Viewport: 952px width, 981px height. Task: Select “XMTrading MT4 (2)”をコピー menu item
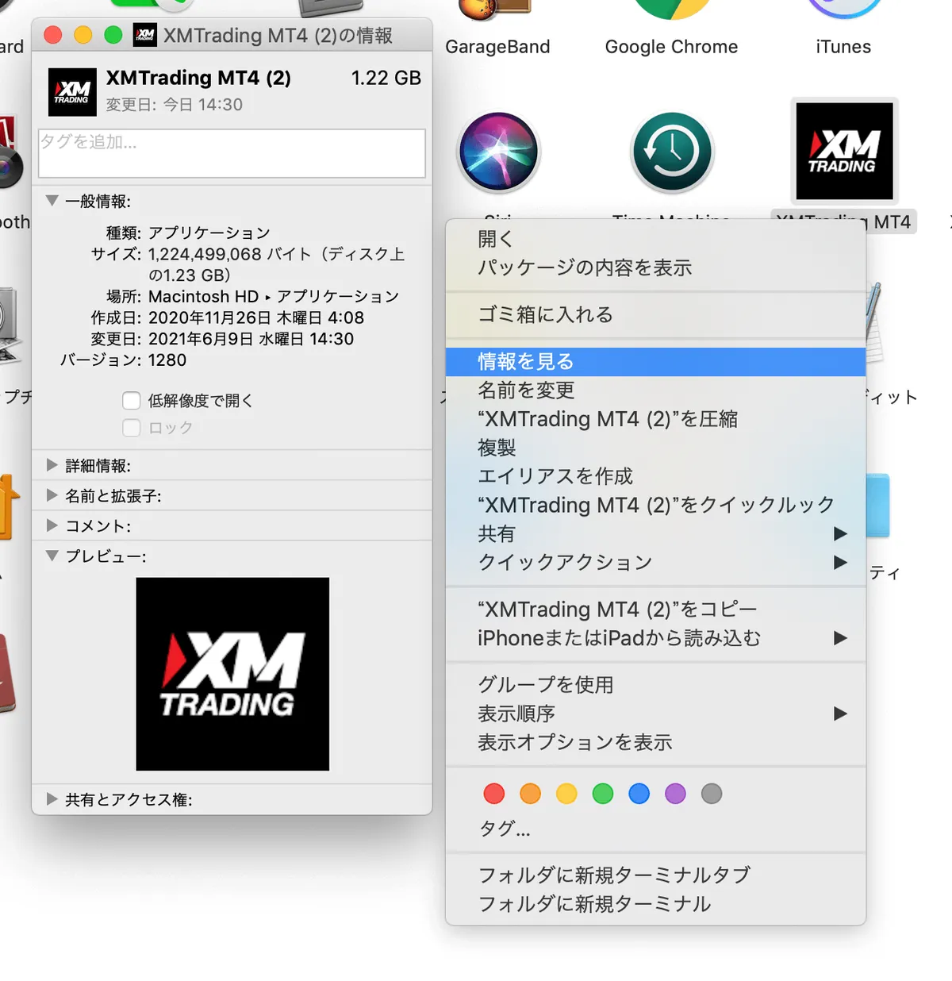655,610
